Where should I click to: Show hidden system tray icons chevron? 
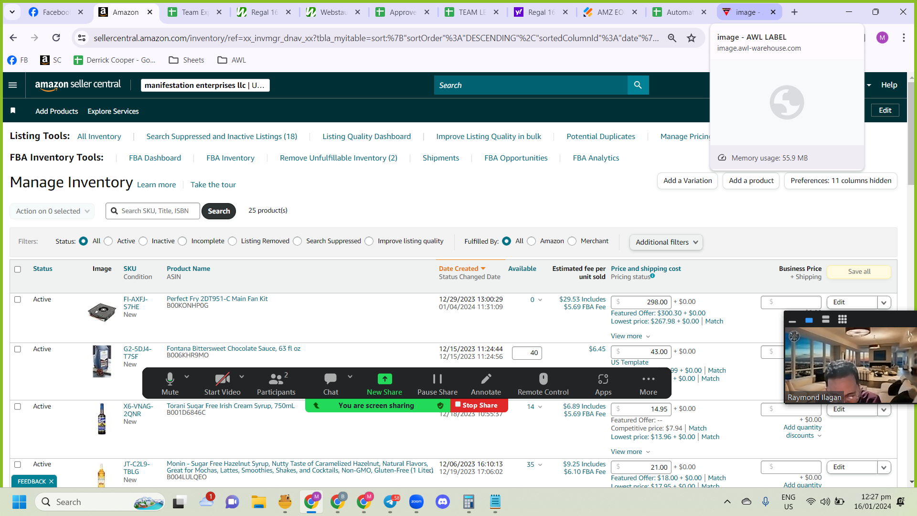point(727,502)
